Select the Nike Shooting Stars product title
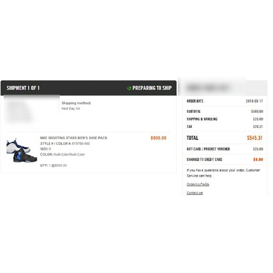The image size is (273, 273). click(x=74, y=138)
